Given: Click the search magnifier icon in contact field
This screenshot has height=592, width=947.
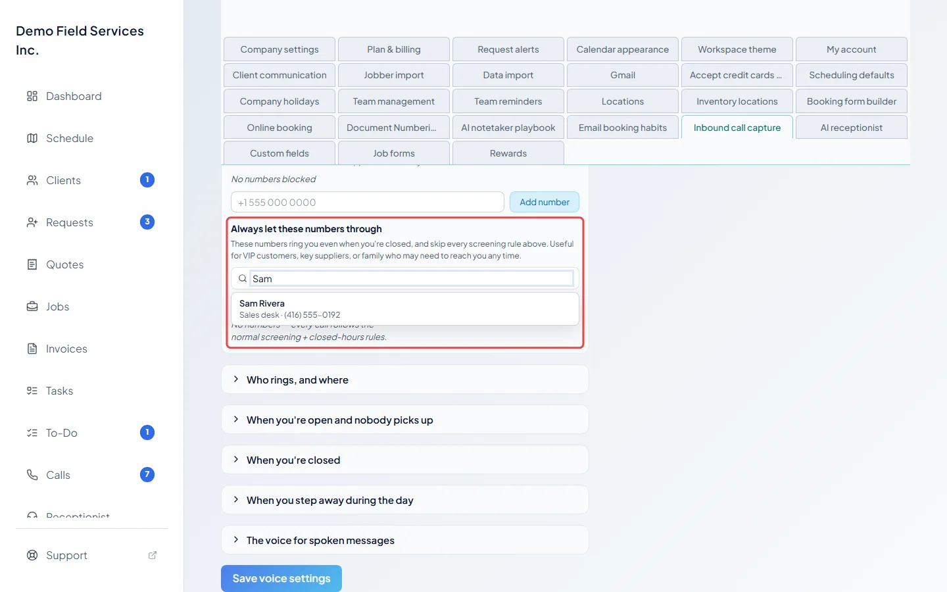Looking at the screenshot, I should tap(243, 279).
